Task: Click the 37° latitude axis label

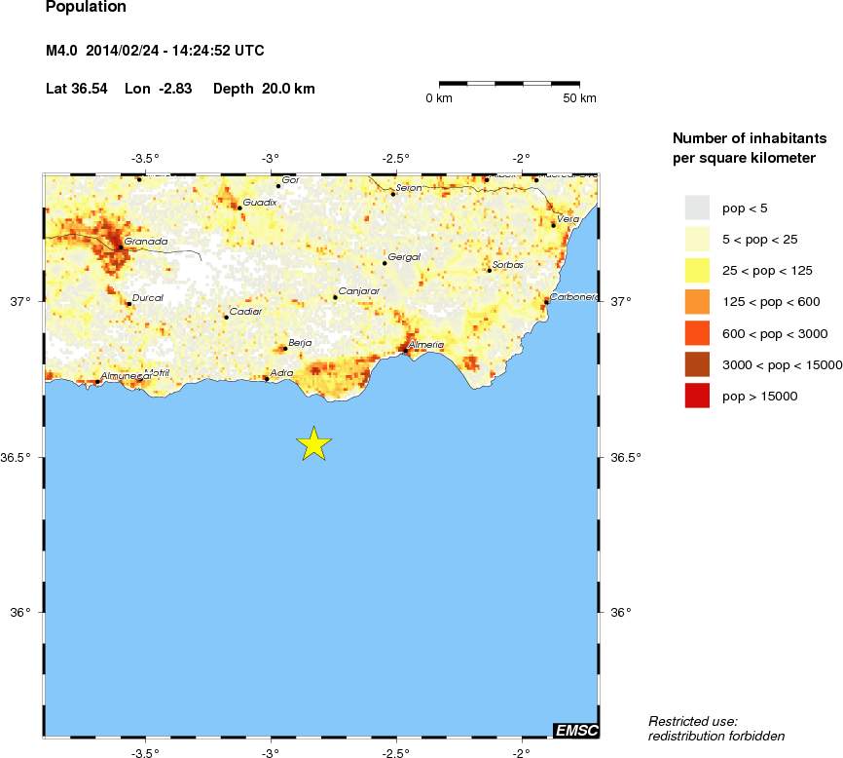Action: (21, 300)
